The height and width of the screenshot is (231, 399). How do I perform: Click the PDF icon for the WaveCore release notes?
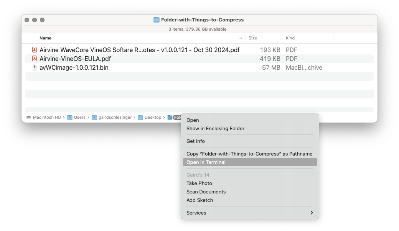click(x=35, y=50)
